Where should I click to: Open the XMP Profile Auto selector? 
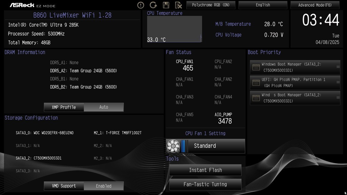pos(104,107)
